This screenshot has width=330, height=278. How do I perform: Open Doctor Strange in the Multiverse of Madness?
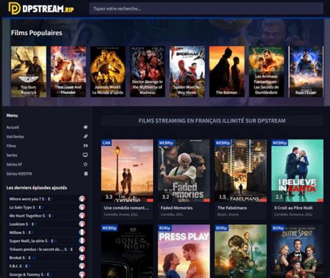click(147, 72)
